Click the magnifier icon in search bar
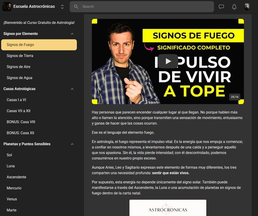The image size is (258, 216). tap(76, 6)
